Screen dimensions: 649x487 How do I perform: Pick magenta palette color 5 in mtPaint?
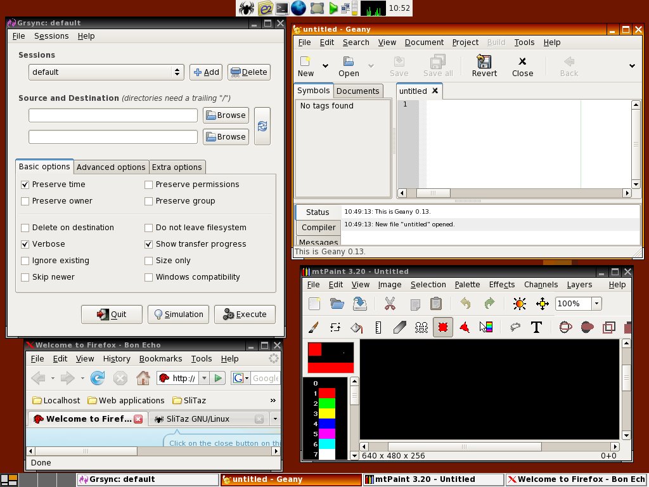tap(326, 434)
